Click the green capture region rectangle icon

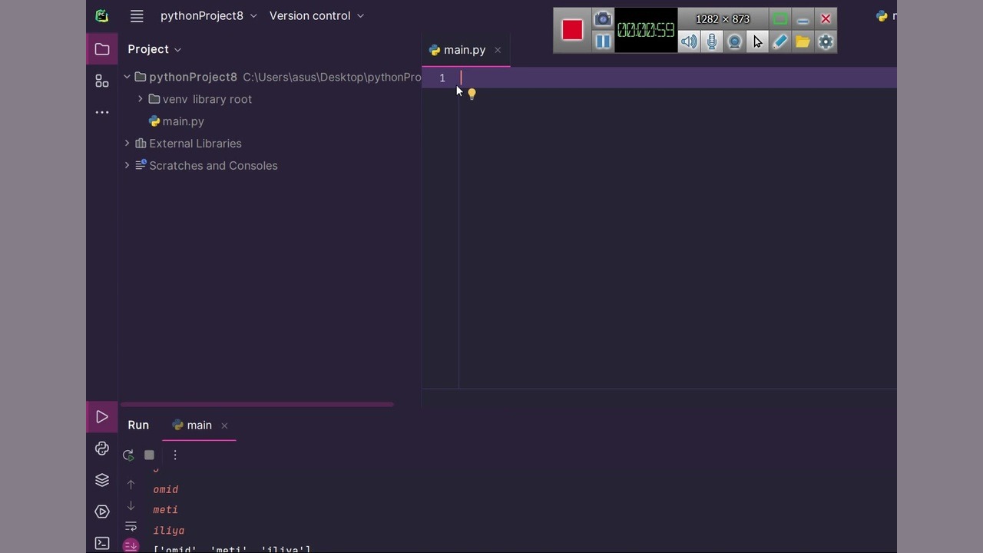tap(780, 18)
